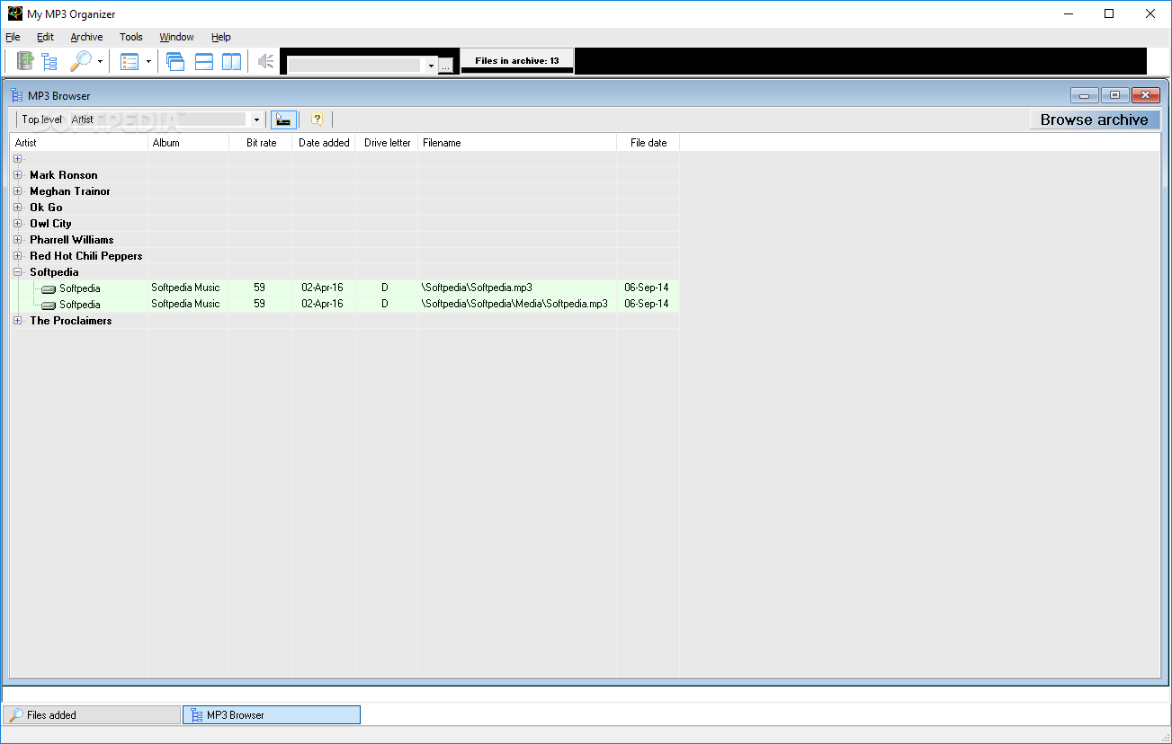Viewport: 1172px width, 744px height.
Task: Click the Files in archive: 13 indicator
Action: coord(517,61)
